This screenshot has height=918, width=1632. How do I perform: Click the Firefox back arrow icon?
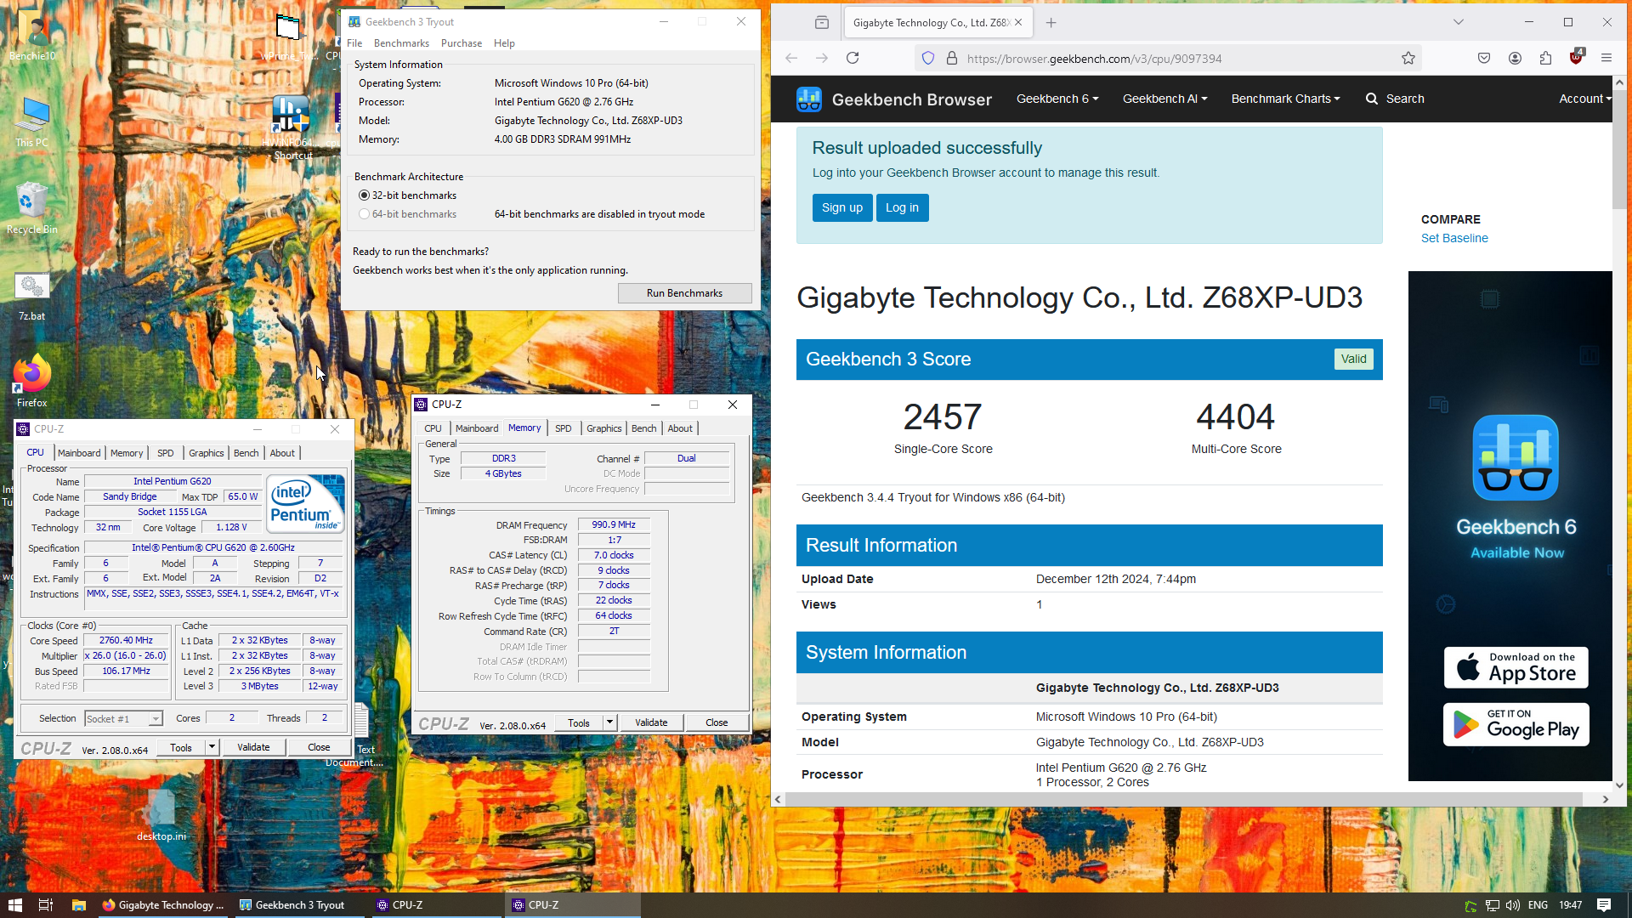pos(791,58)
